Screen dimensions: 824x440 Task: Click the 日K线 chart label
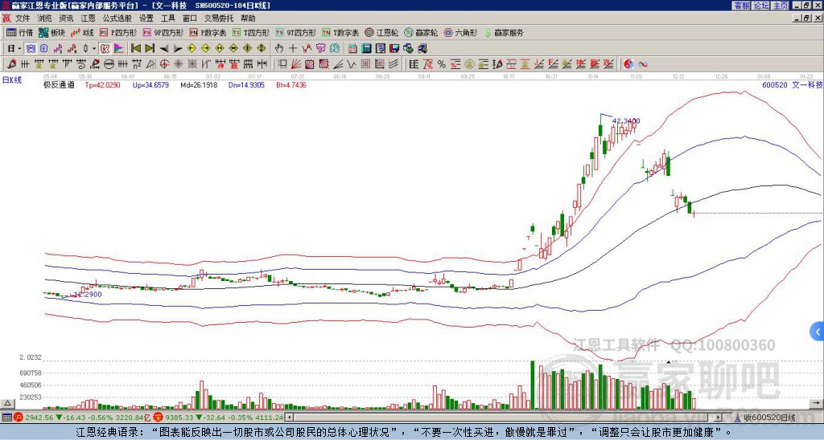click(x=12, y=80)
